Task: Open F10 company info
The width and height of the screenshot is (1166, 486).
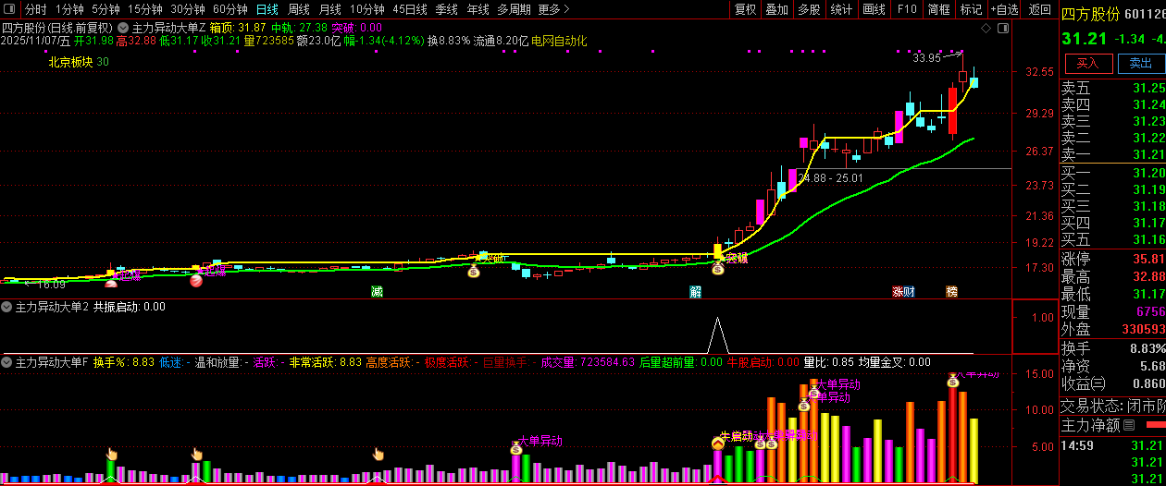Action: 907,9
